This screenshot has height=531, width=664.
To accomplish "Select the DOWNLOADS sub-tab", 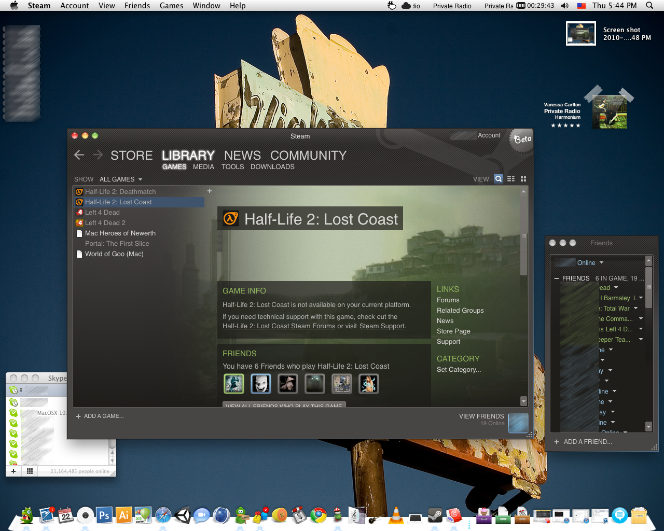I will pos(272,167).
